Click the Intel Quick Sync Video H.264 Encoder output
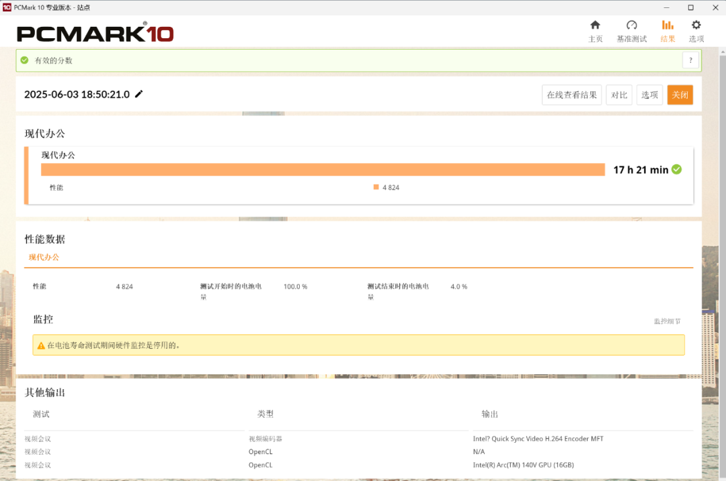 pyautogui.click(x=538, y=439)
